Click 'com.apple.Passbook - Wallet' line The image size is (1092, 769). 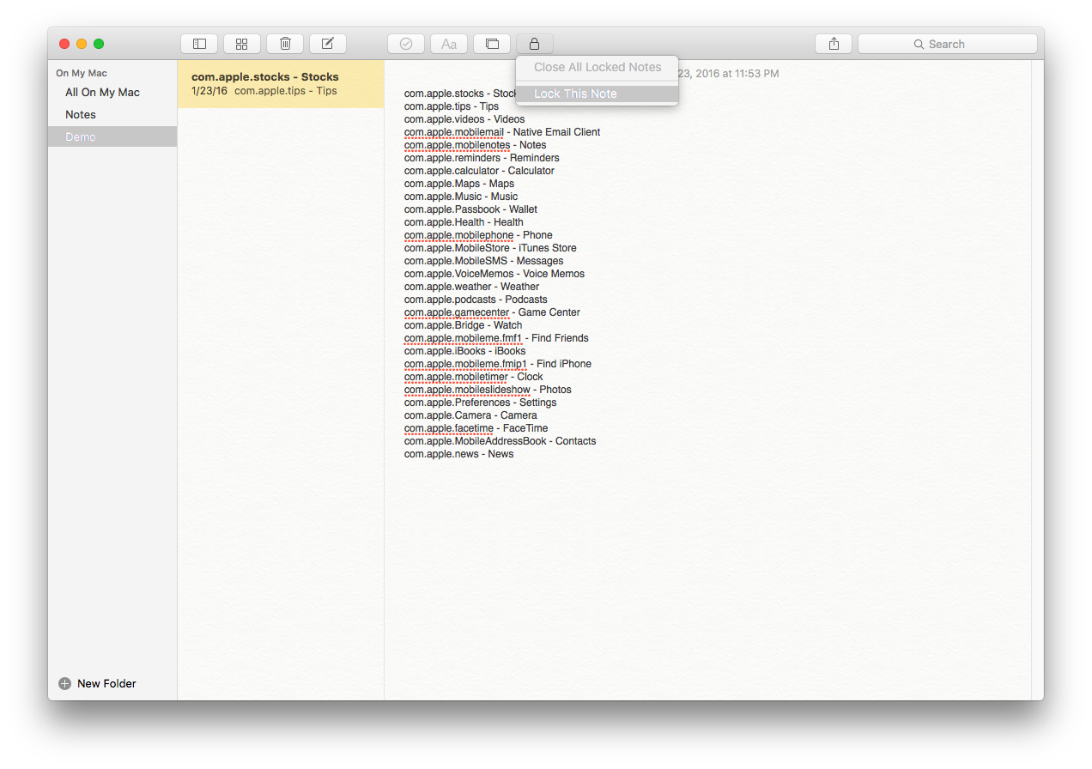click(x=470, y=209)
